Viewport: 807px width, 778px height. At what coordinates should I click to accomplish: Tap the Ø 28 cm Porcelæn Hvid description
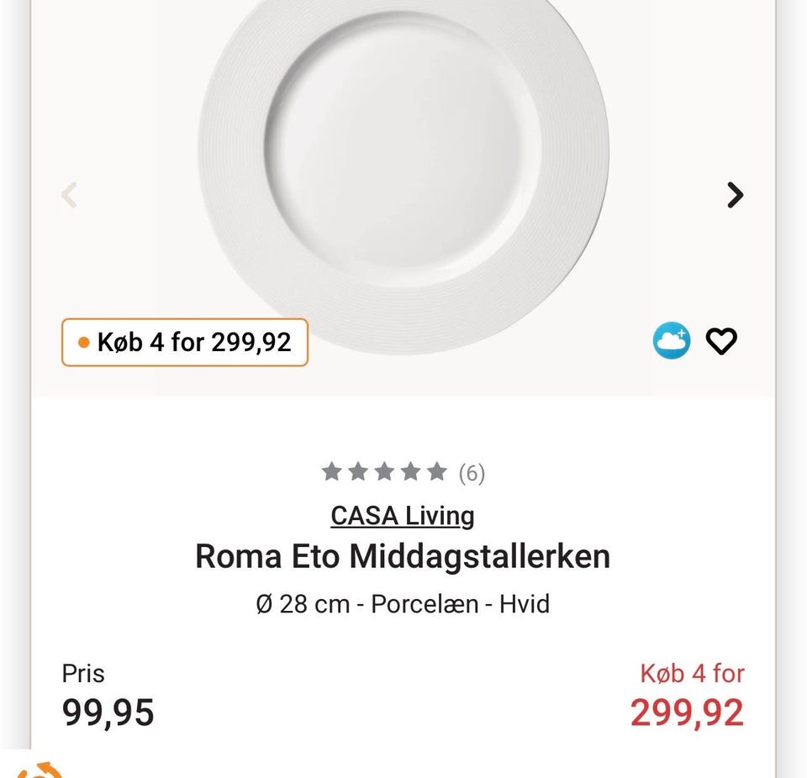[403, 604]
